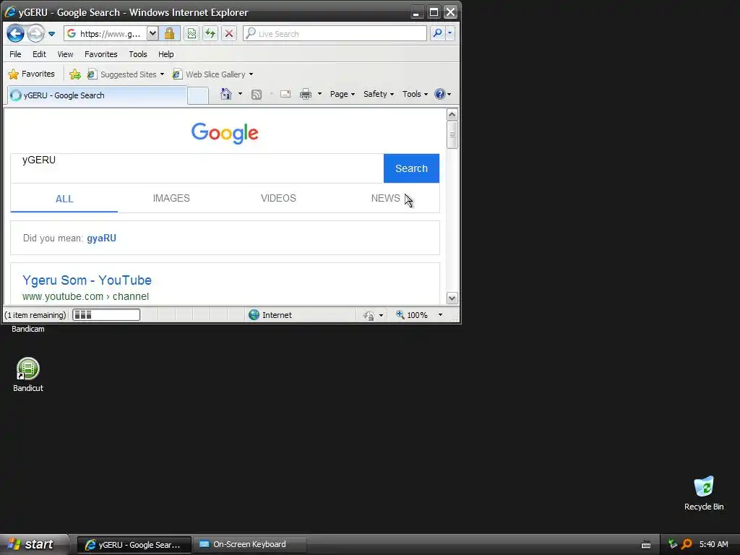Click the greyed Forward arrow button
This screenshot has width=740, height=555.
(36, 33)
